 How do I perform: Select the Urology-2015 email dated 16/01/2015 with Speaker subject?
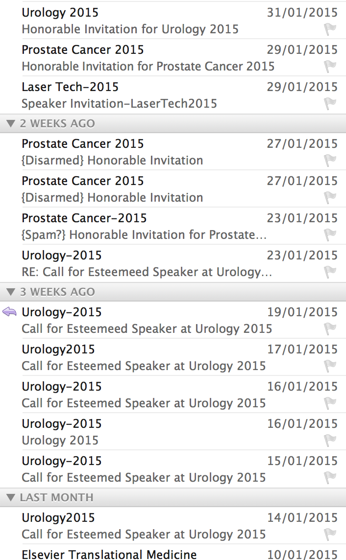[147, 395]
